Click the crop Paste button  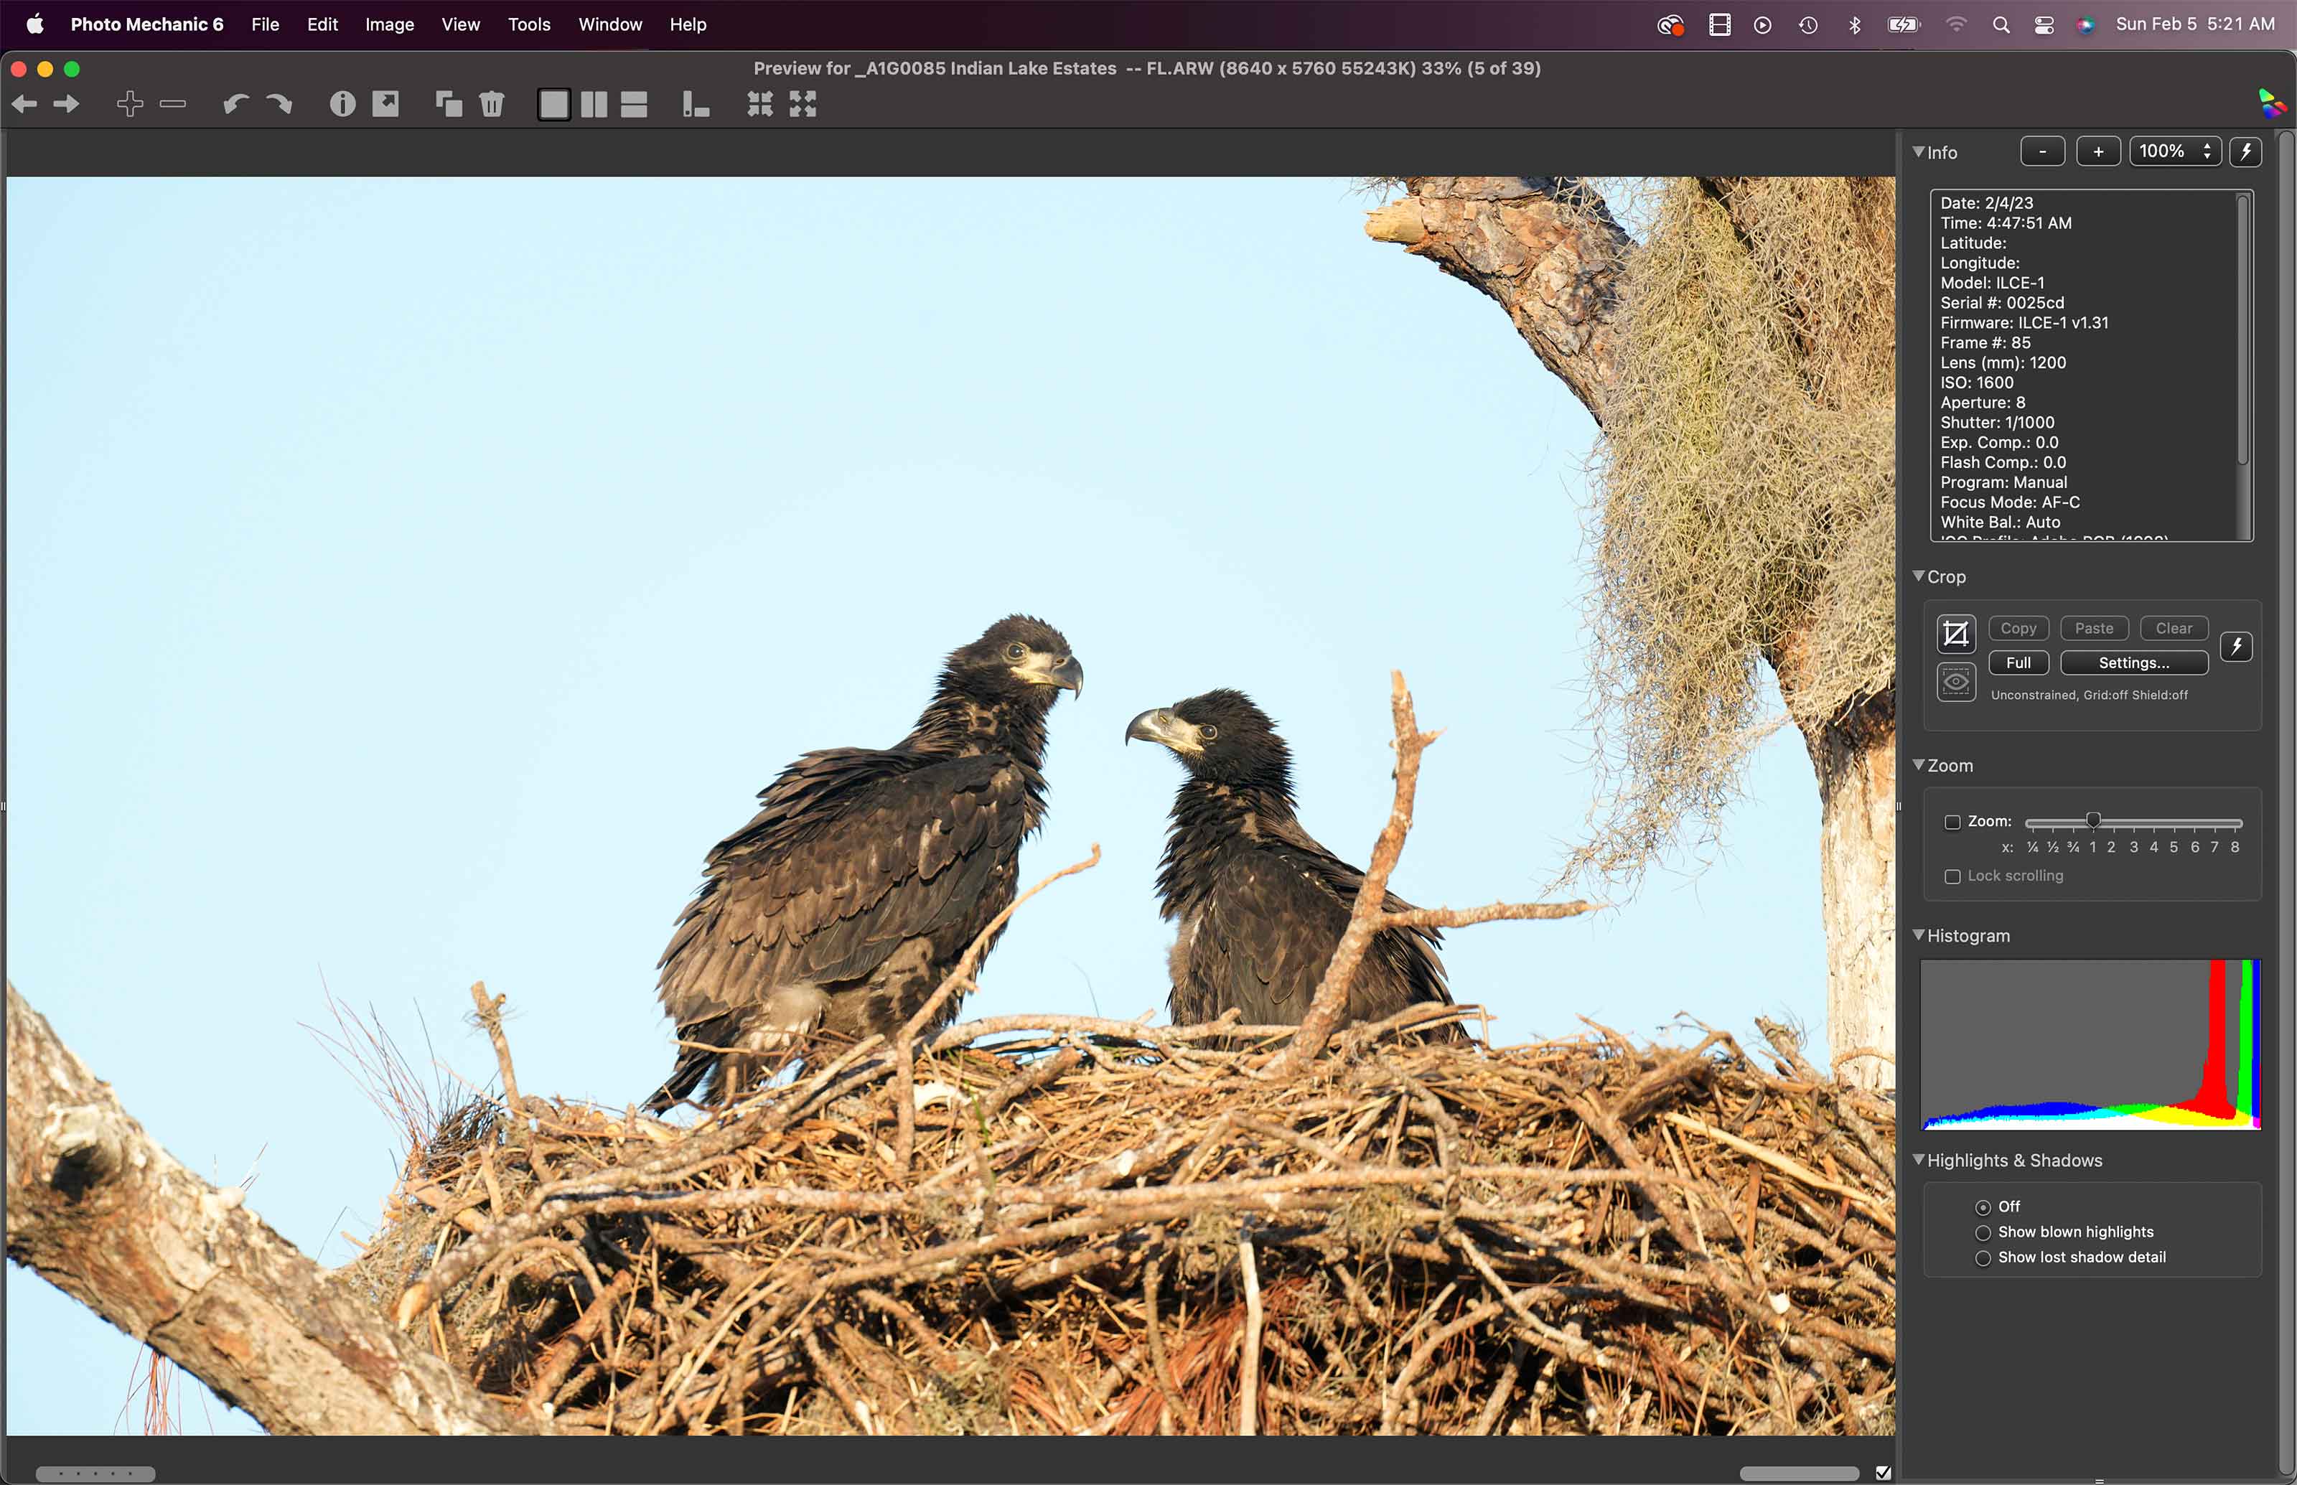2095,629
